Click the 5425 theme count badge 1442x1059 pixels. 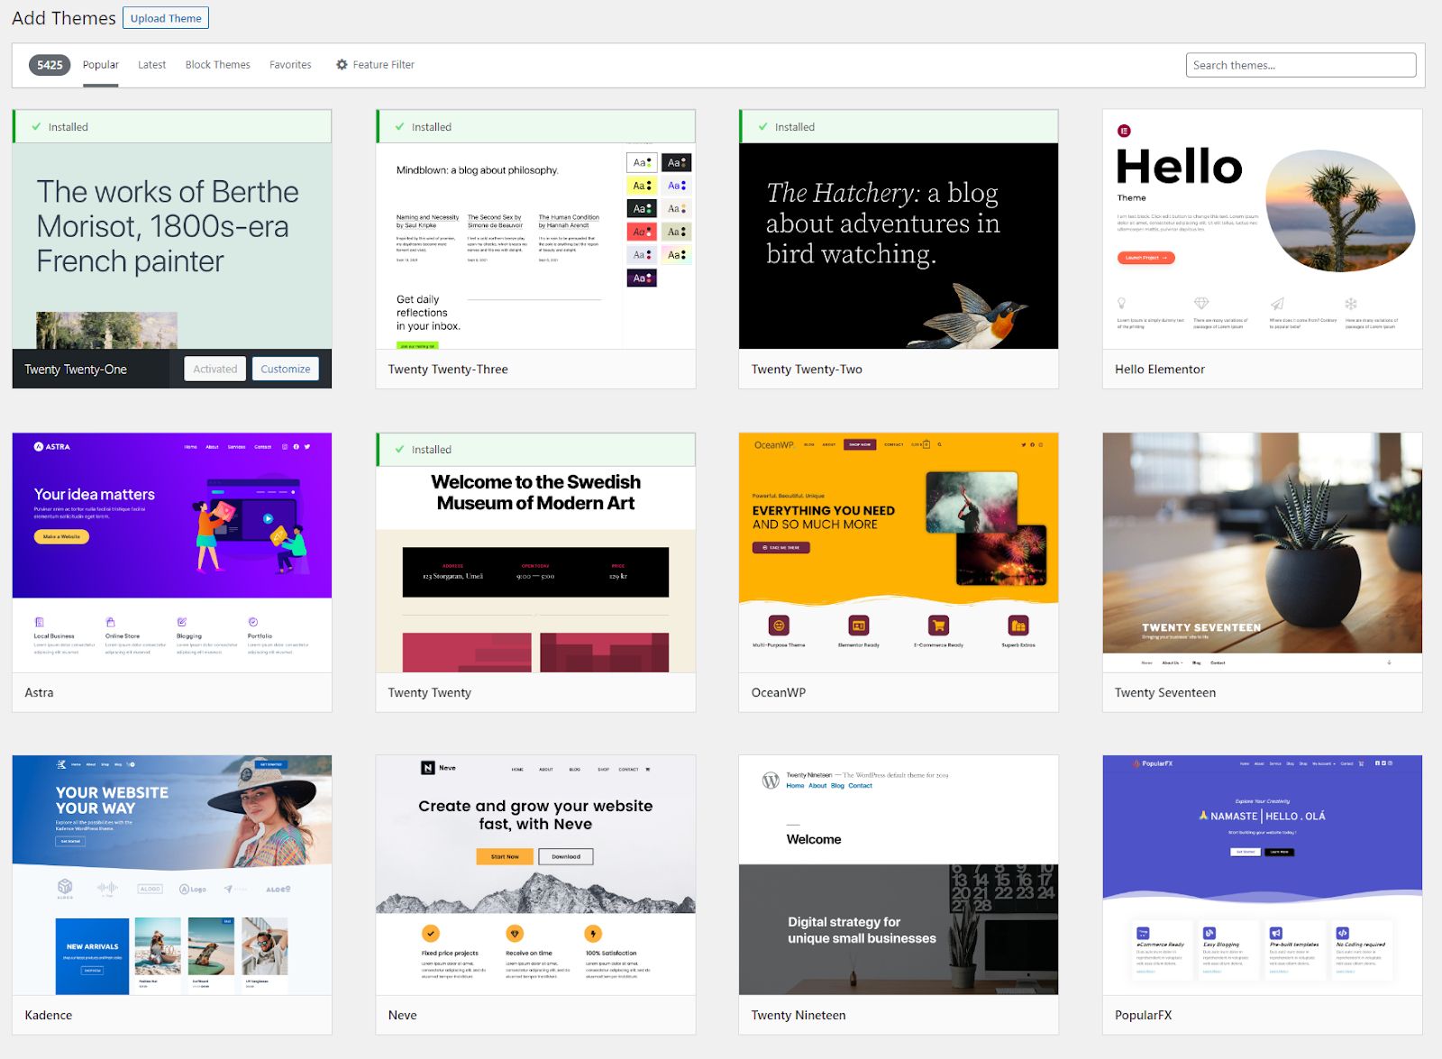click(50, 64)
